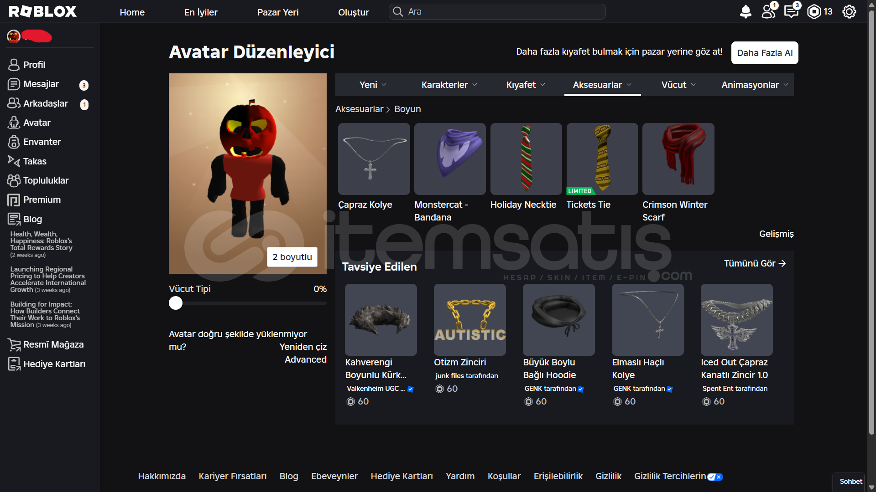Click Hakkımızda footer link
The height and width of the screenshot is (492, 876).
[x=162, y=476]
